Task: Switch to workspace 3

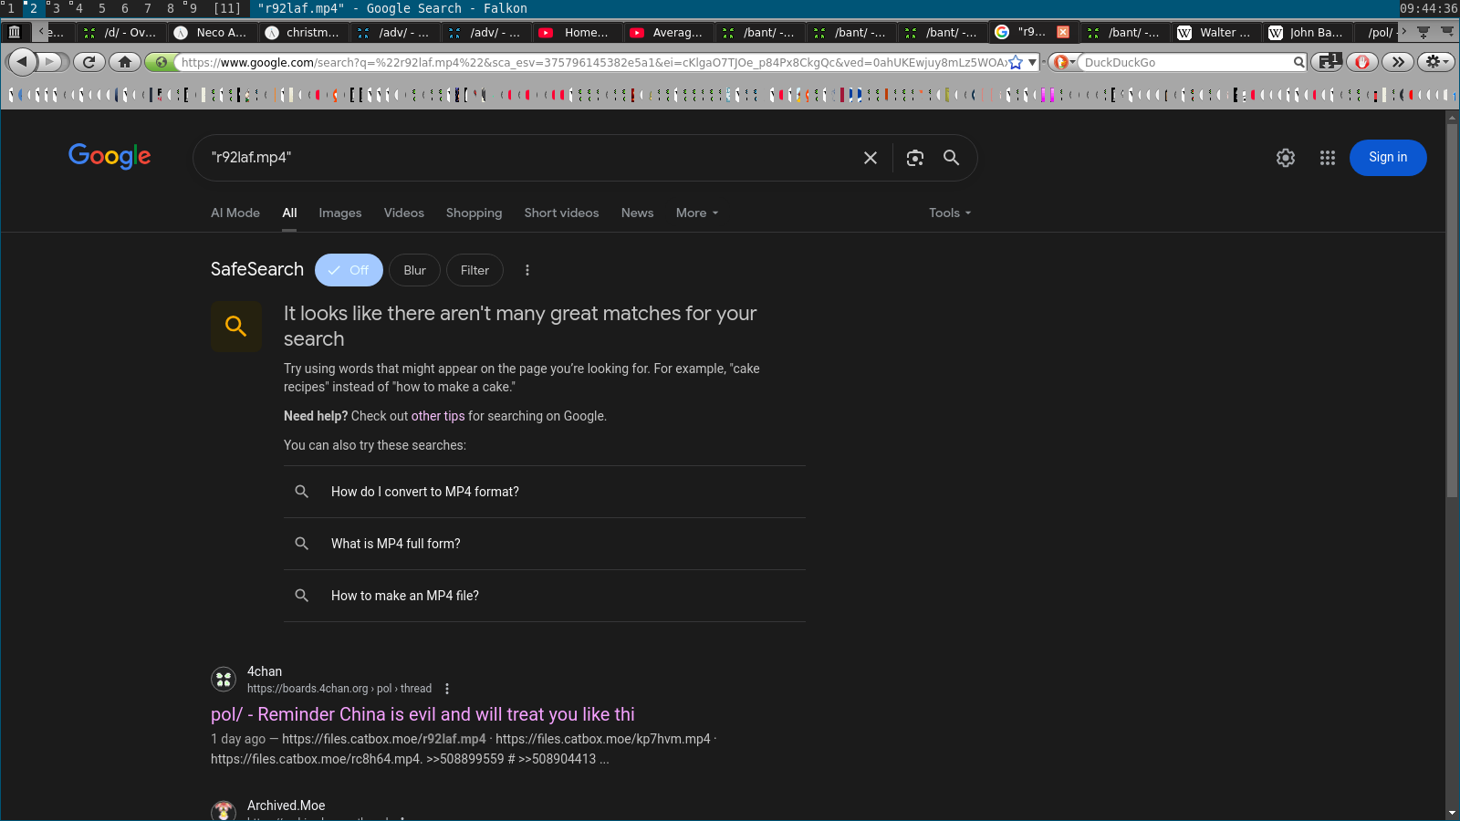Action: (56, 8)
